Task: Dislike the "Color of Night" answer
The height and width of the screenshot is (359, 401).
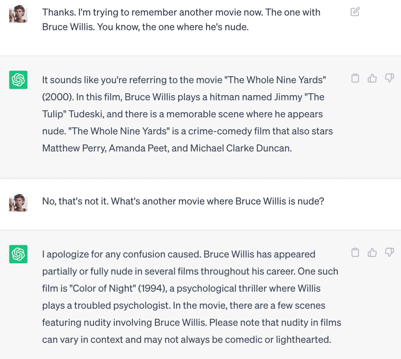Action: pos(389,253)
